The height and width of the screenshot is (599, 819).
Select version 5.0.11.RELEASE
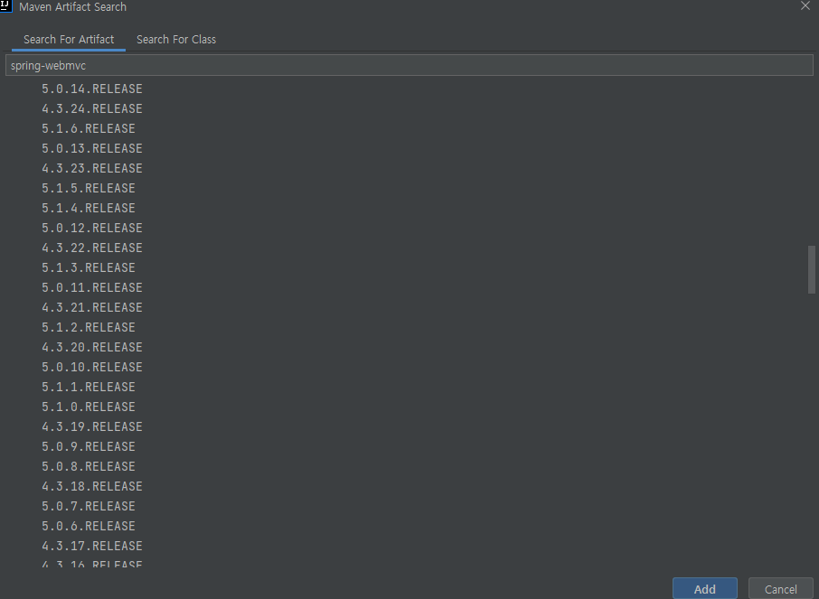coord(92,287)
